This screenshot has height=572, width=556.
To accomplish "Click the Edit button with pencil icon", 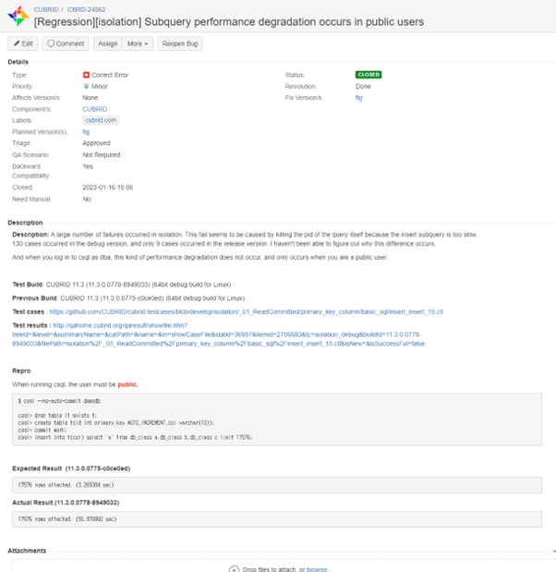I will pyautogui.click(x=23, y=43).
